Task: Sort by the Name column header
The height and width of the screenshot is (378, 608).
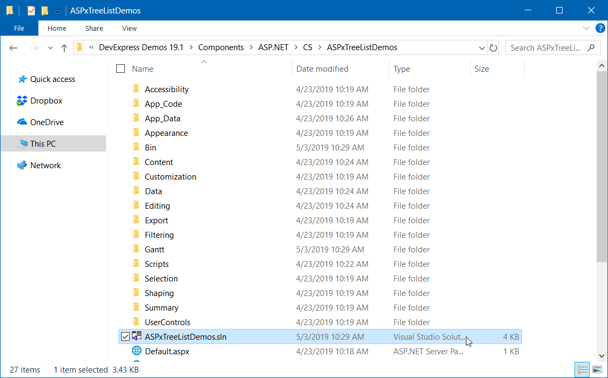Action: point(143,69)
